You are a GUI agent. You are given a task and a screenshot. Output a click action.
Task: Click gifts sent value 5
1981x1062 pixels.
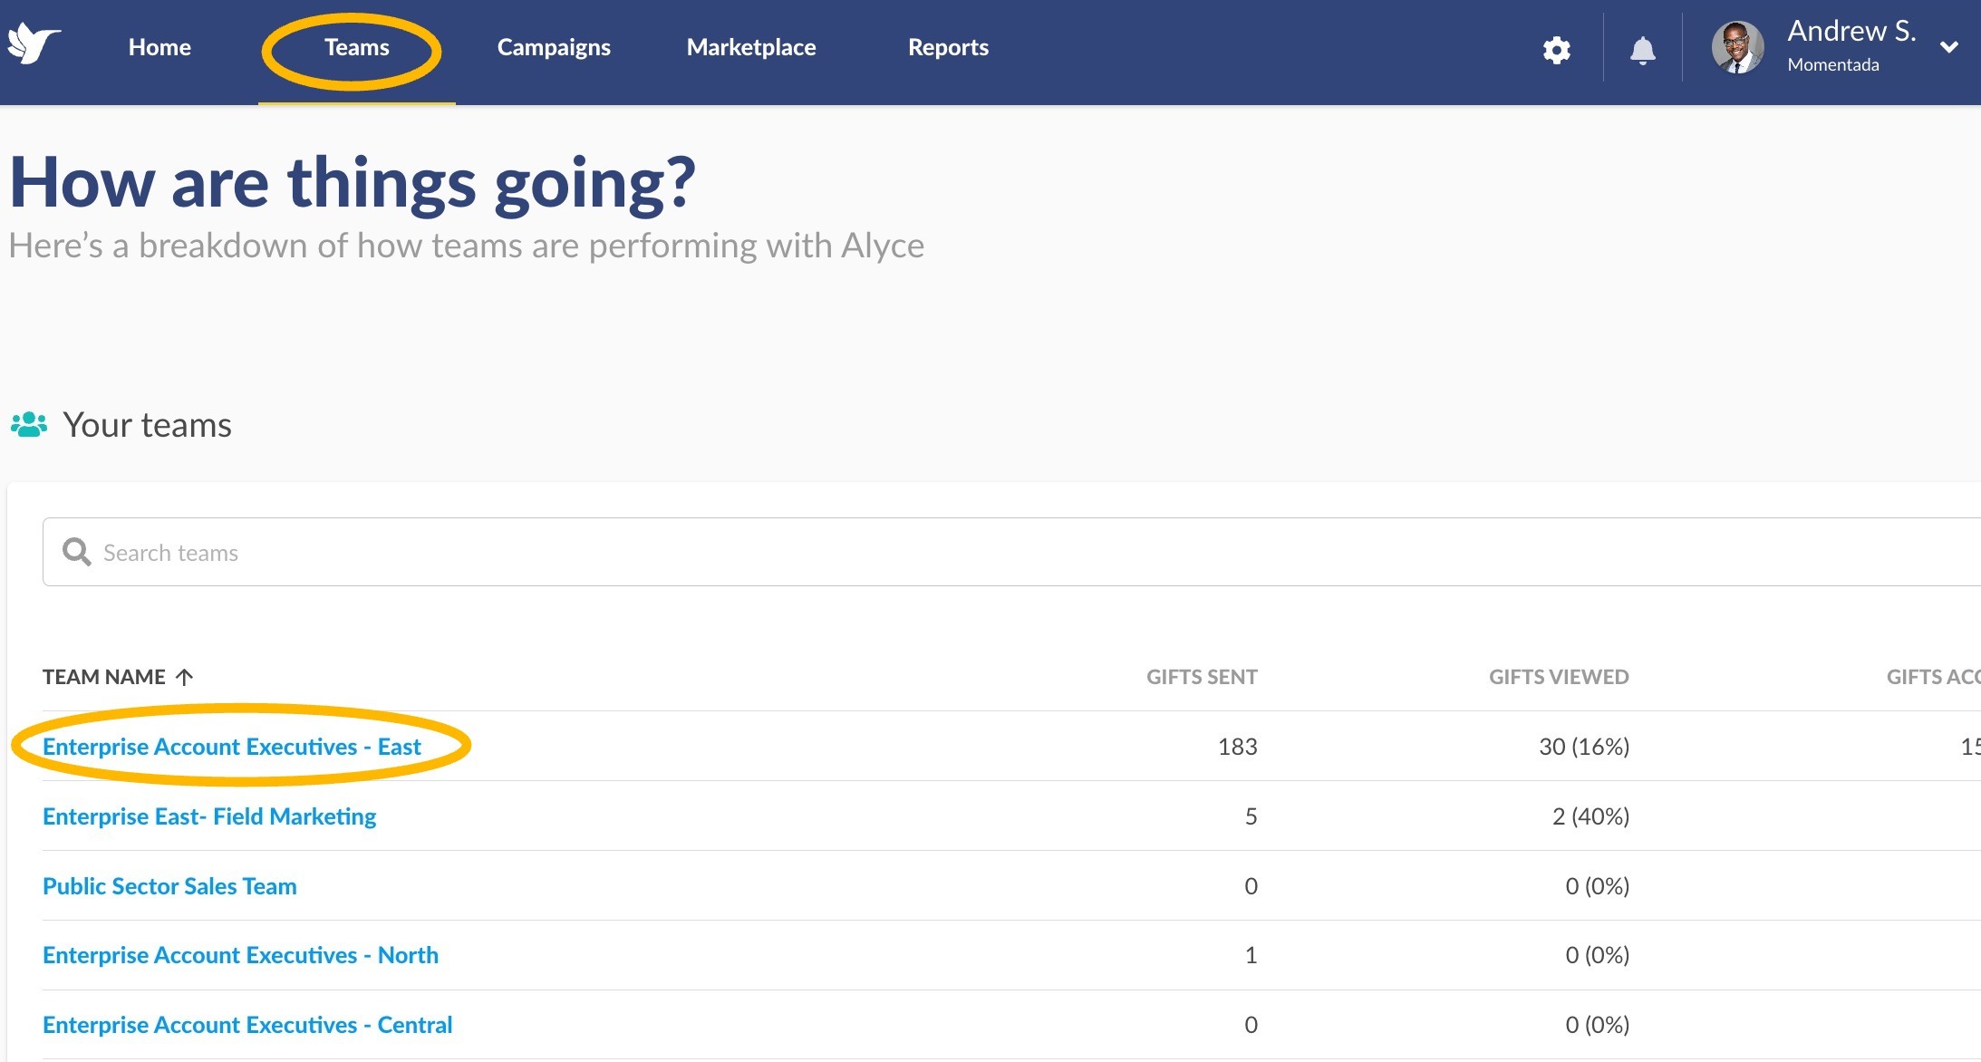click(x=1251, y=816)
